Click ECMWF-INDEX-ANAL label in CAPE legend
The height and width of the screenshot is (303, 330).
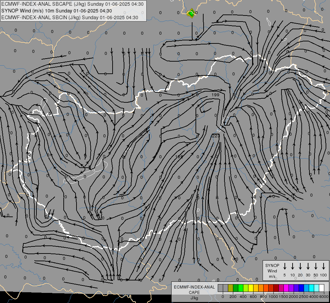194,287
